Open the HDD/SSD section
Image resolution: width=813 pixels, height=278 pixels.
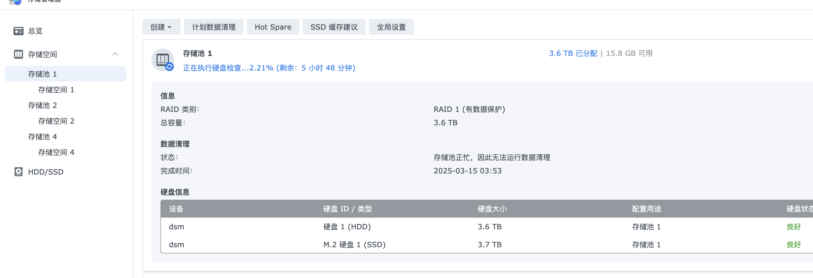(x=45, y=172)
